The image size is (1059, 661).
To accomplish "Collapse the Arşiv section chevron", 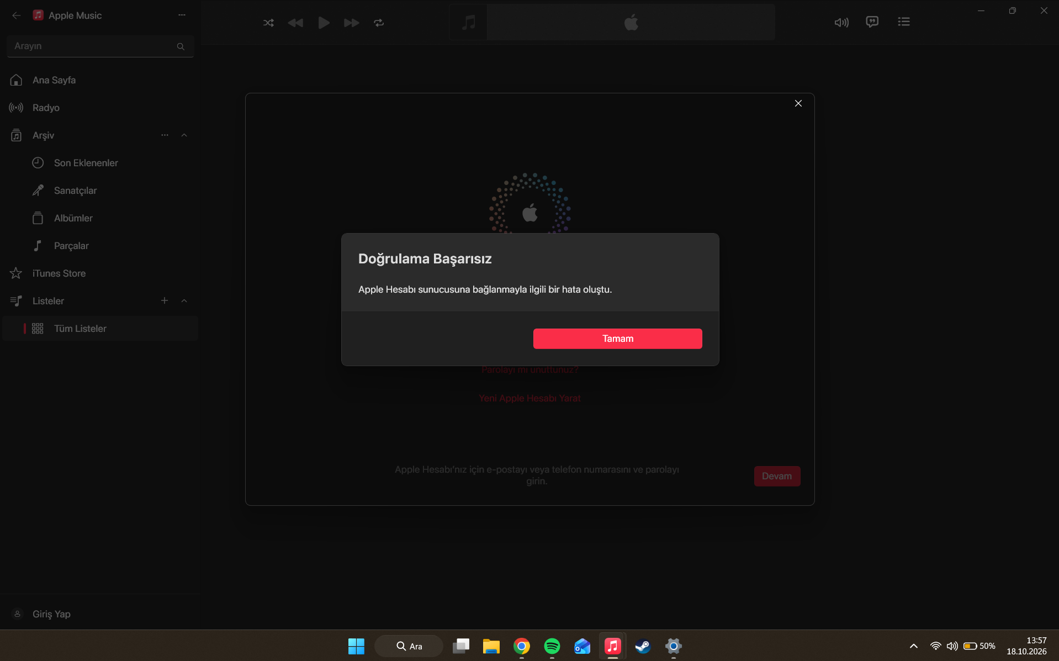I will (x=184, y=135).
